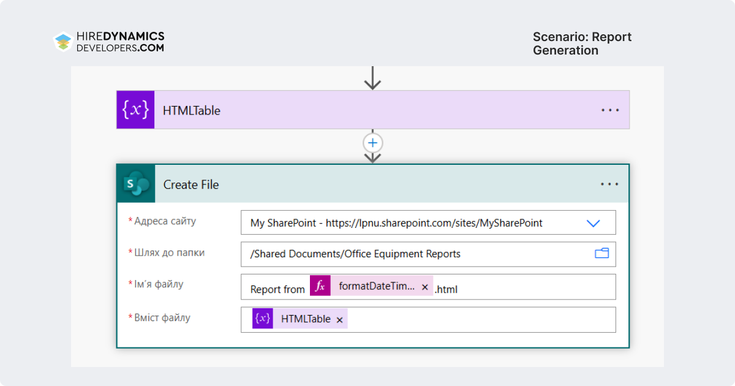Screen dimensions: 735x386
Task: Open the Create File action's three-dot menu
Action: (609, 184)
